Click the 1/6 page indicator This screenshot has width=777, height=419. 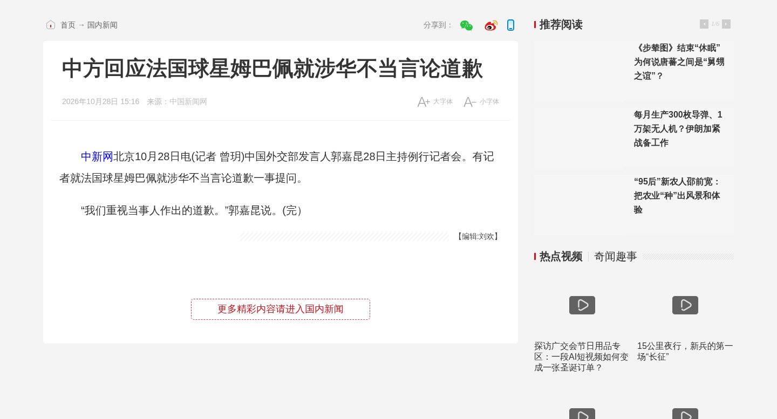coord(715,24)
